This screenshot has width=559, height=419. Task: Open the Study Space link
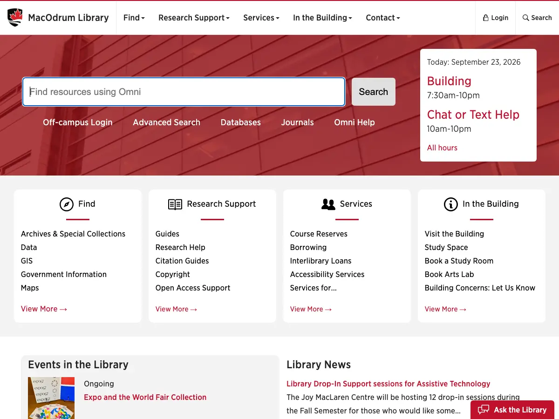(x=446, y=247)
